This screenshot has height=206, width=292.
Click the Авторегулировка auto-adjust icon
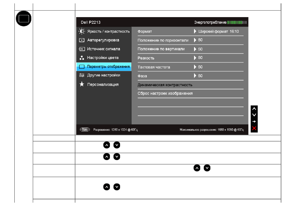(x=81, y=40)
